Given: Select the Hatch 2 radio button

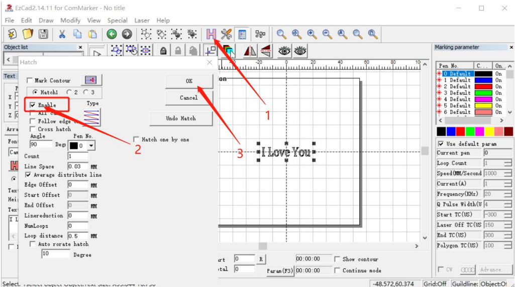Looking at the screenshot, I should pyautogui.click(x=69, y=92).
